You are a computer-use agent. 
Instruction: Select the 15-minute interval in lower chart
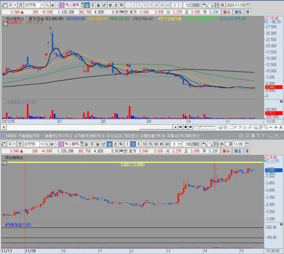click(x=150, y=144)
